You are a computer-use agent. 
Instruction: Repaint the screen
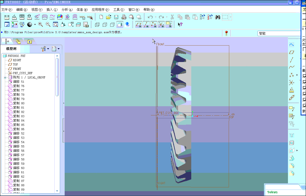(7, 25)
